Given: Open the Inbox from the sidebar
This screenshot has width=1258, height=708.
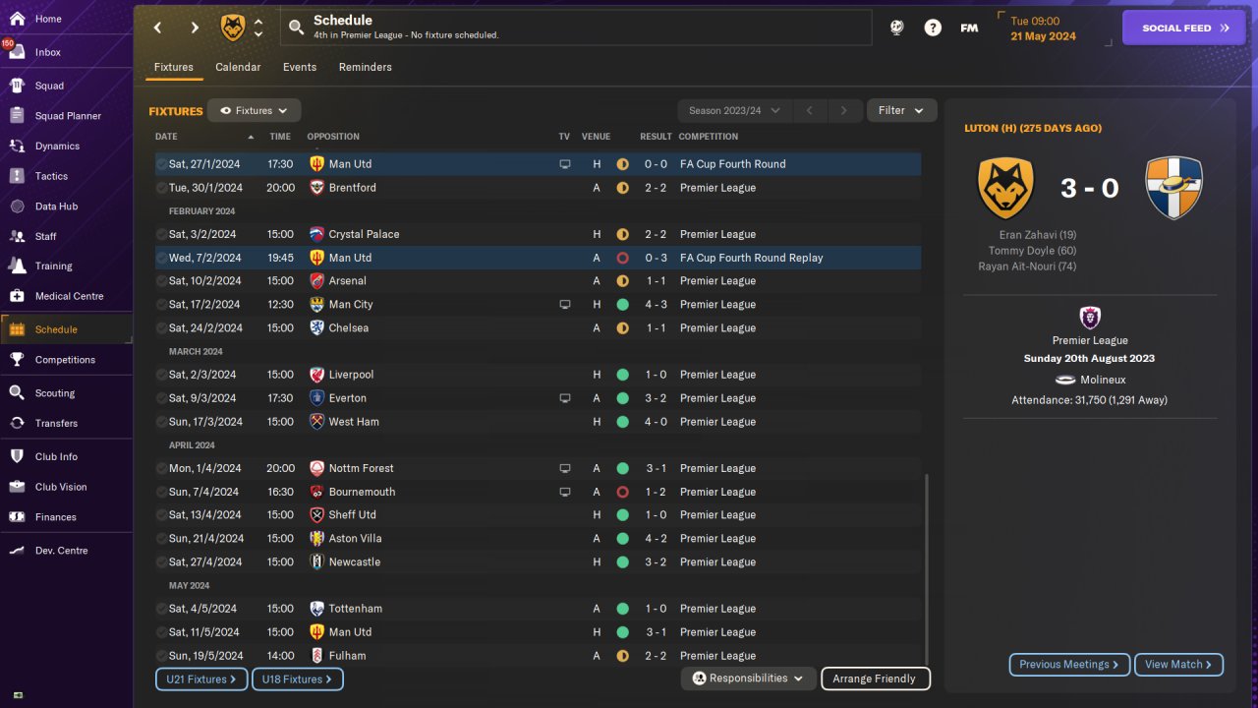Looking at the screenshot, I should coord(47,52).
